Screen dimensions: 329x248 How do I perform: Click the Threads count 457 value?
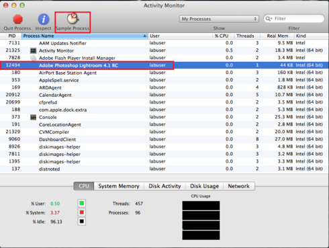[x=139, y=204]
